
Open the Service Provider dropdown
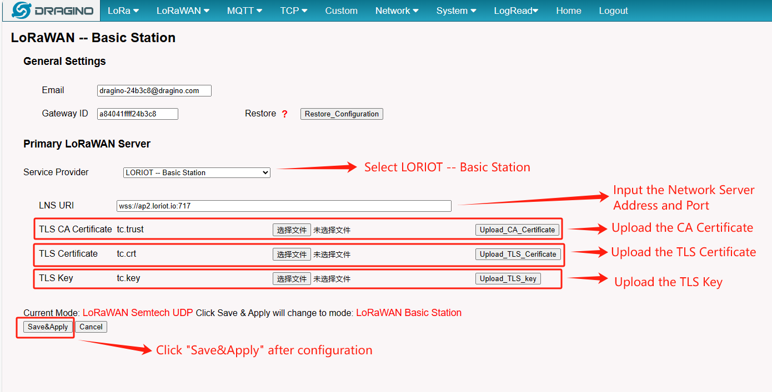(x=197, y=172)
